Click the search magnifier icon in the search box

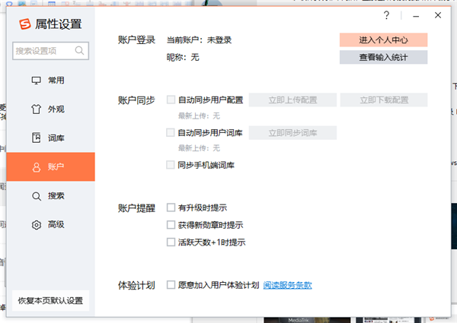pos(79,51)
